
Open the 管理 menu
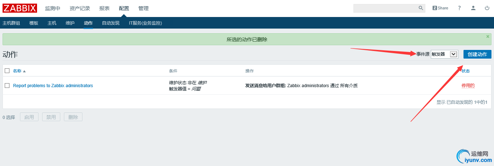point(143,8)
